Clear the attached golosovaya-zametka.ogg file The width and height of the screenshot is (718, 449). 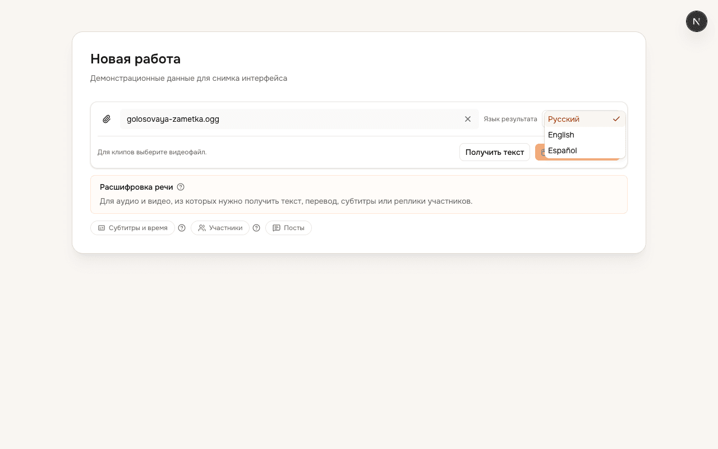[468, 119]
